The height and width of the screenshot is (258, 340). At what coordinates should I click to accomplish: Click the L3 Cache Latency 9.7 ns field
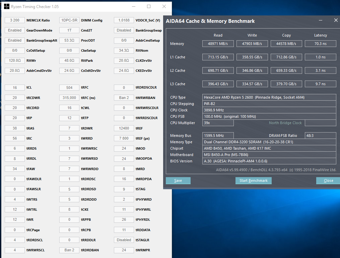(x=321, y=84)
